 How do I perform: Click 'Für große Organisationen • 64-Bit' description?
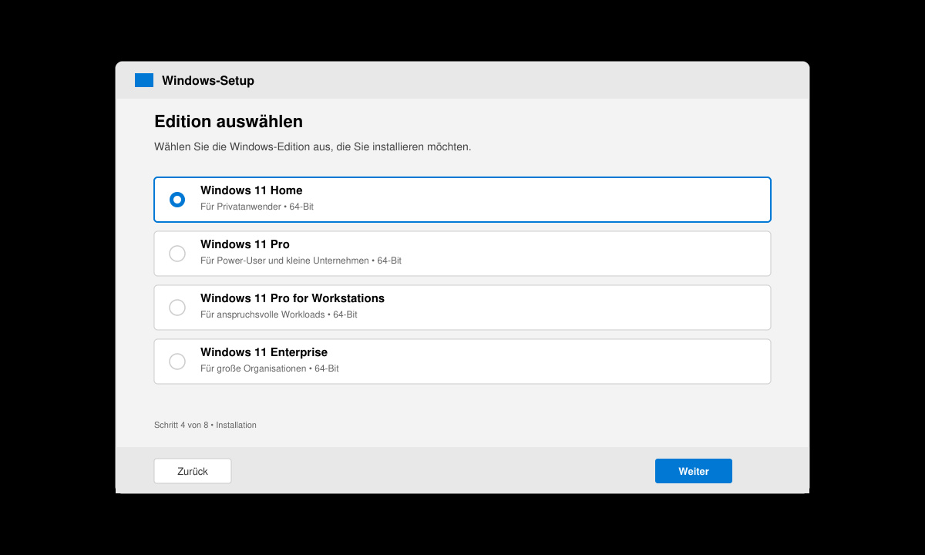[x=270, y=368]
